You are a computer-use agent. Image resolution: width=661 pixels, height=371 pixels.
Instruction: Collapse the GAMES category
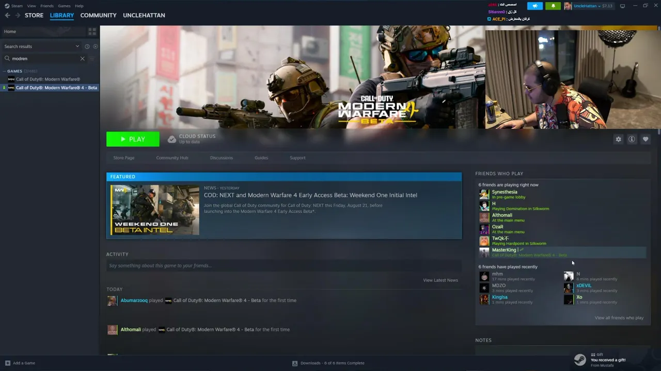click(x=4, y=71)
